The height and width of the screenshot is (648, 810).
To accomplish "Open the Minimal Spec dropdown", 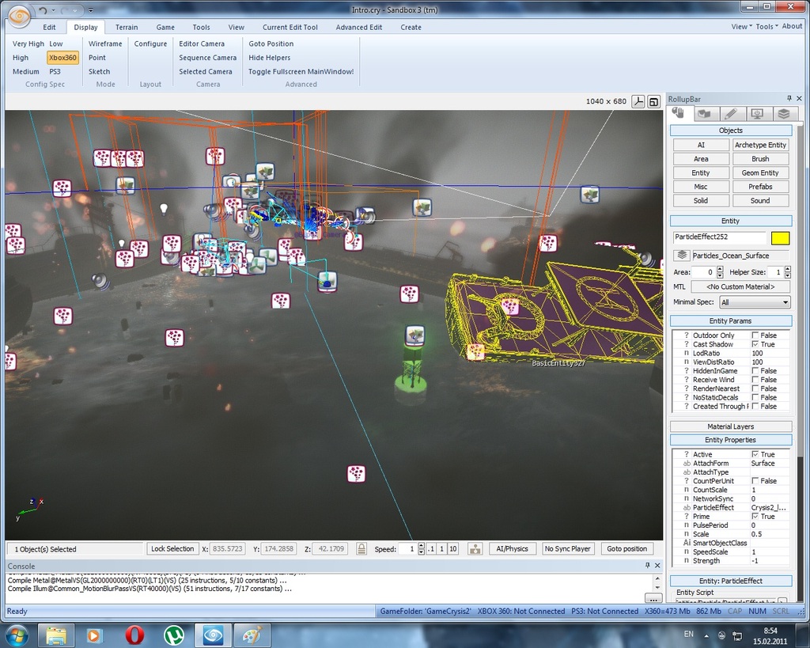I will click(754, 301).
